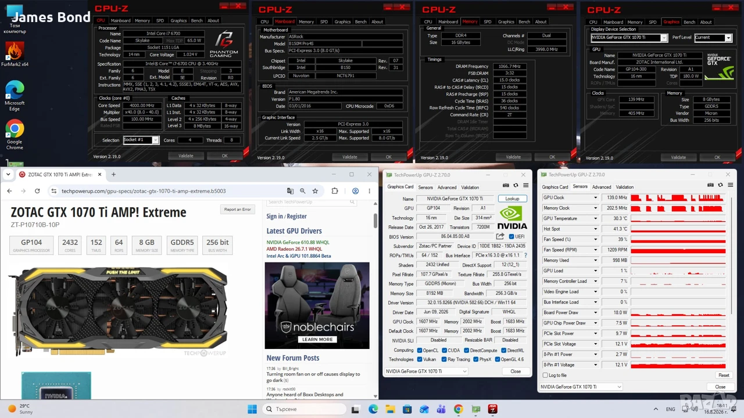Click the Bus Interface question mark icon
This screenshot has width=744, height=418.
click(x=525, y=255)
